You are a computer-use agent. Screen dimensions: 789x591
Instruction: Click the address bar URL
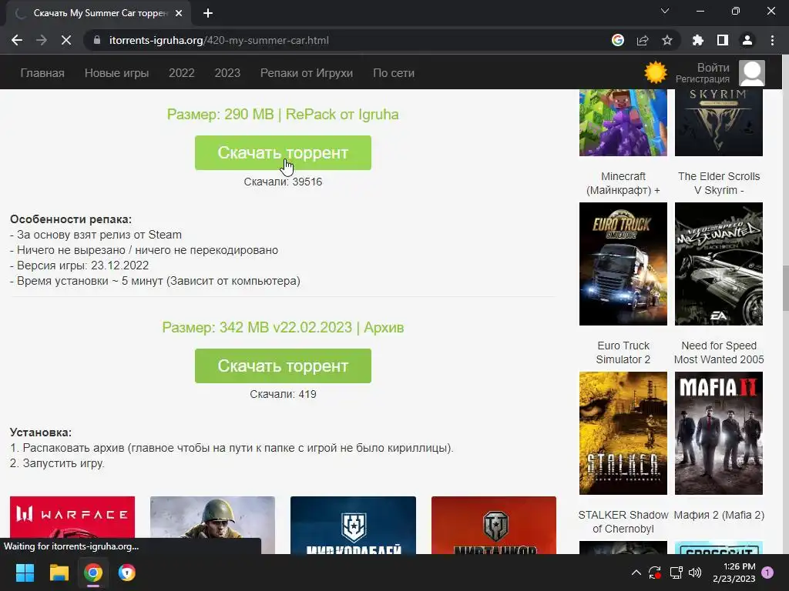click(219, 40)
